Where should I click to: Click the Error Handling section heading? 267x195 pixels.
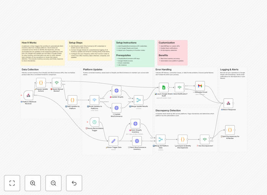(163, 69)
